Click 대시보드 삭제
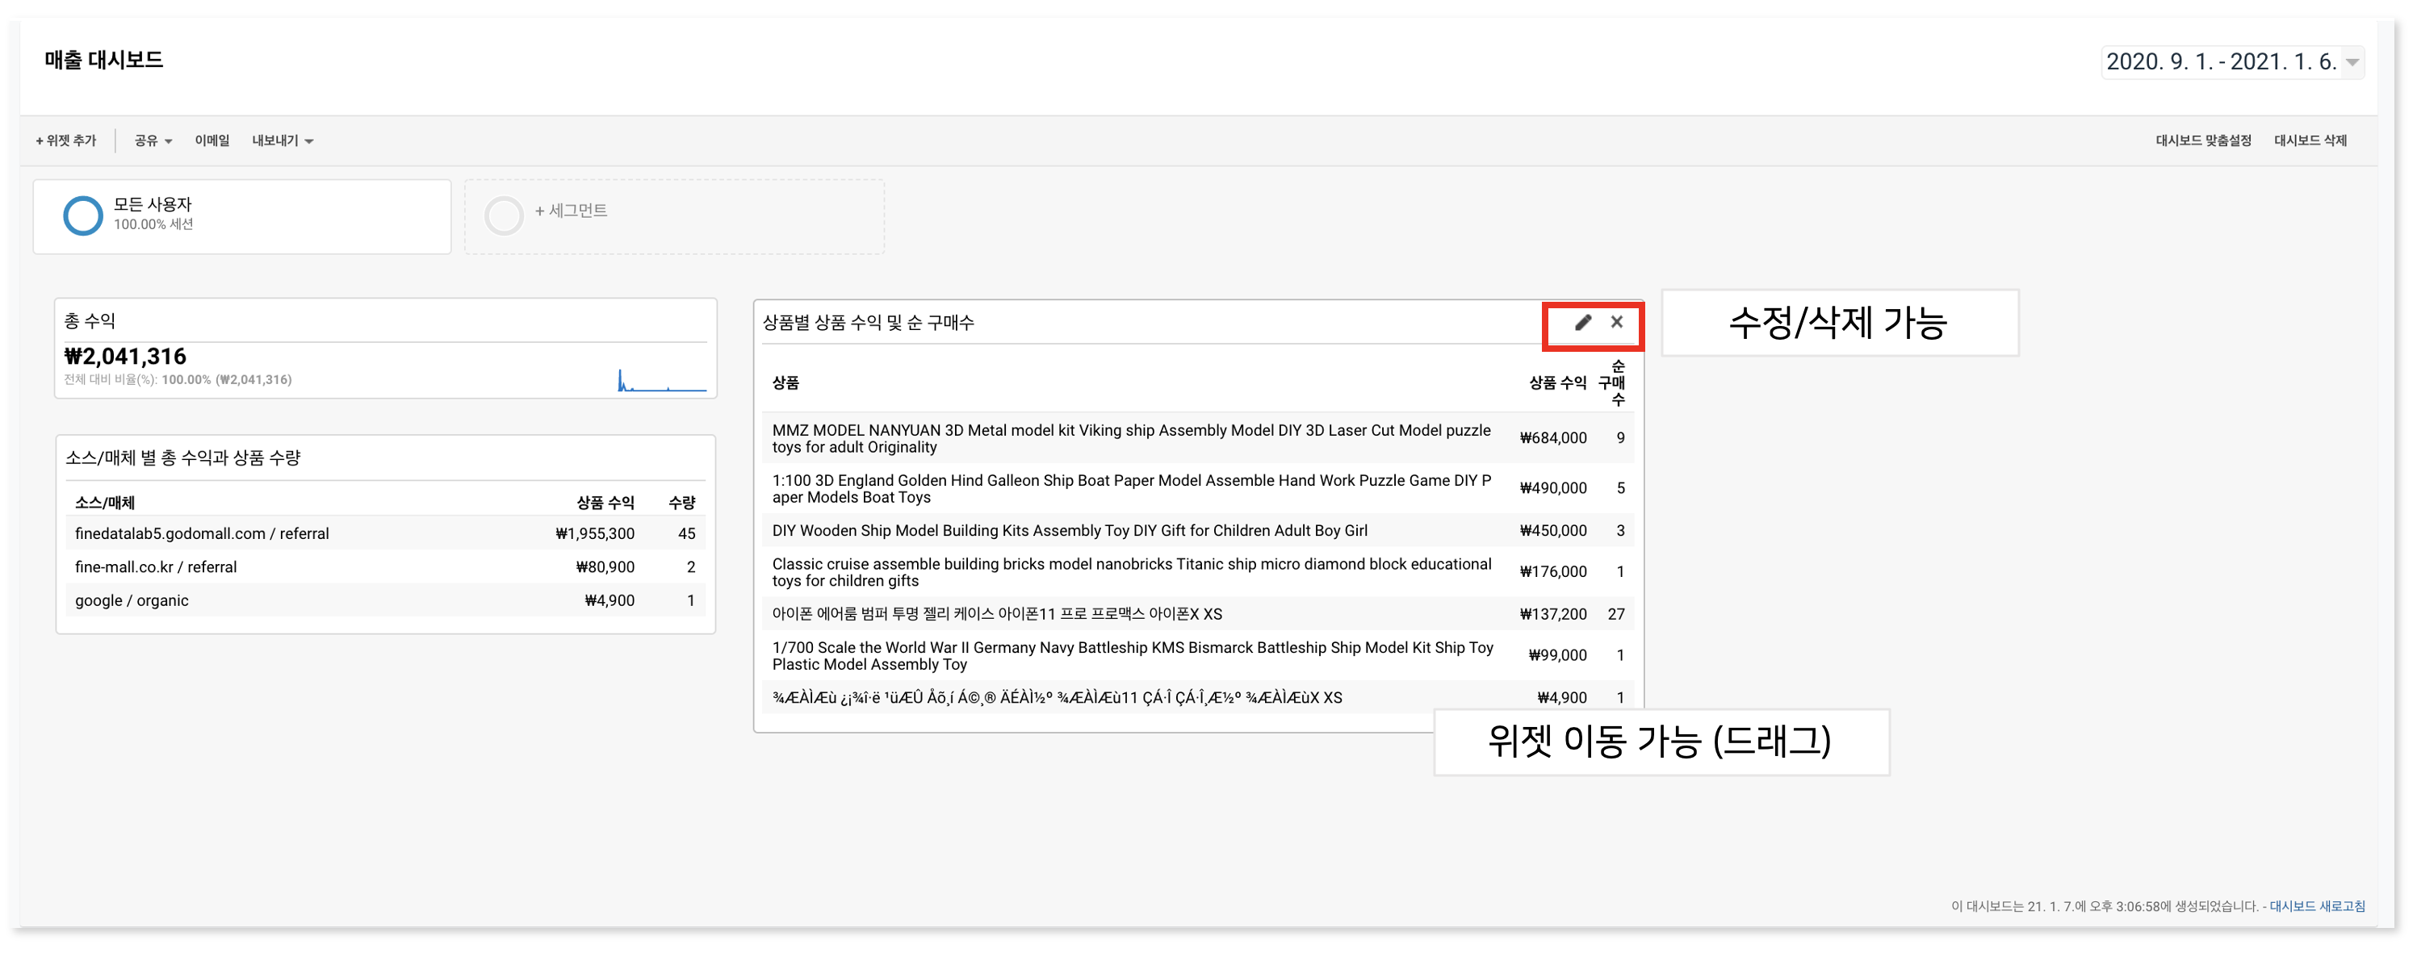This screenshot has width=2417, height=957. pos(2310,140)
